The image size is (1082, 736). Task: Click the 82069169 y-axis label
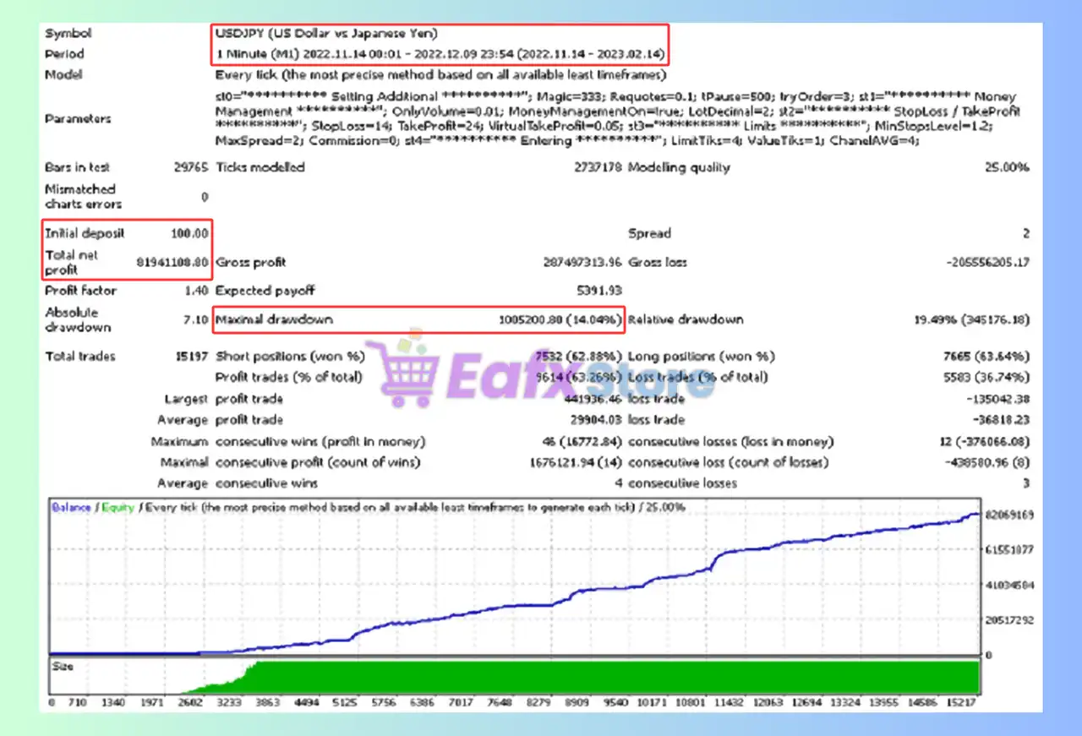1008,515
